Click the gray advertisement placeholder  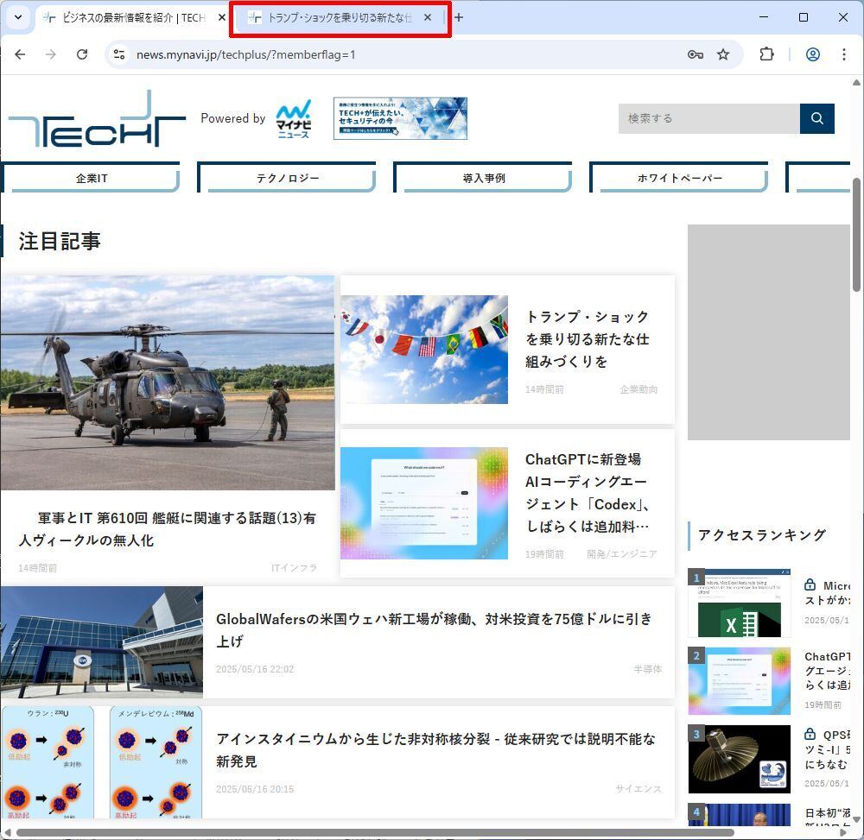tap(769, 332)
